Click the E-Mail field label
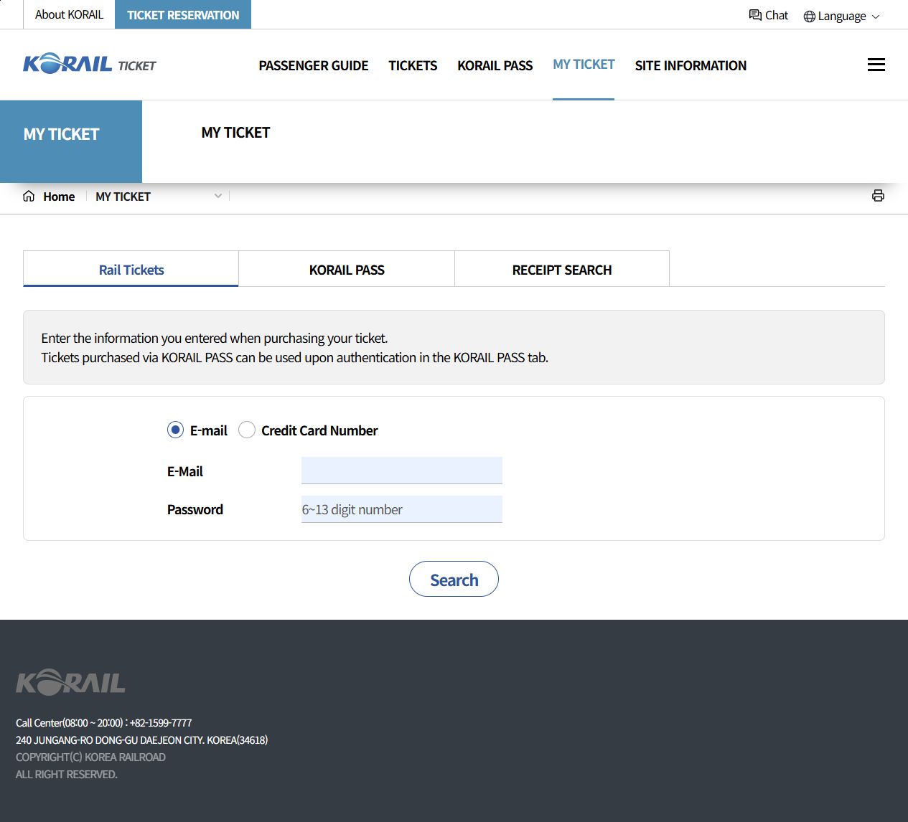This screenshot has height=822, width=908. [185, 471]
